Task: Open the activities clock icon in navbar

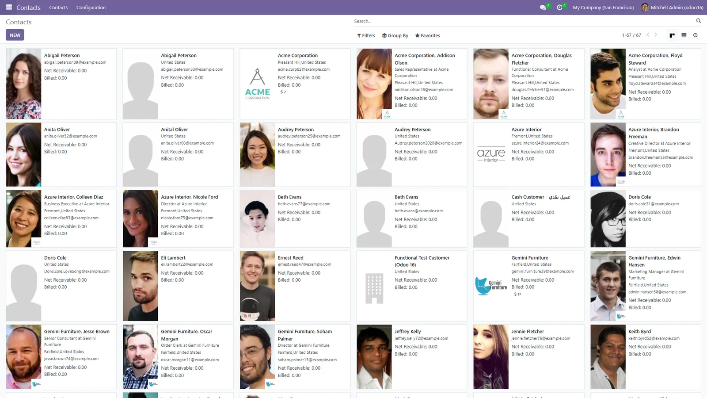Action: coord(559,8)
